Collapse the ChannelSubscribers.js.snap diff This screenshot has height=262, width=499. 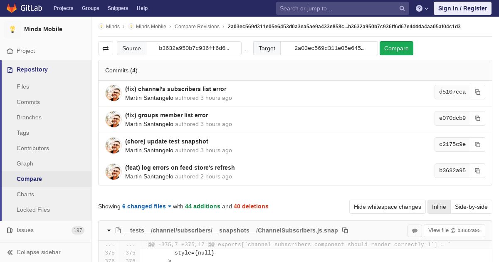109,230
